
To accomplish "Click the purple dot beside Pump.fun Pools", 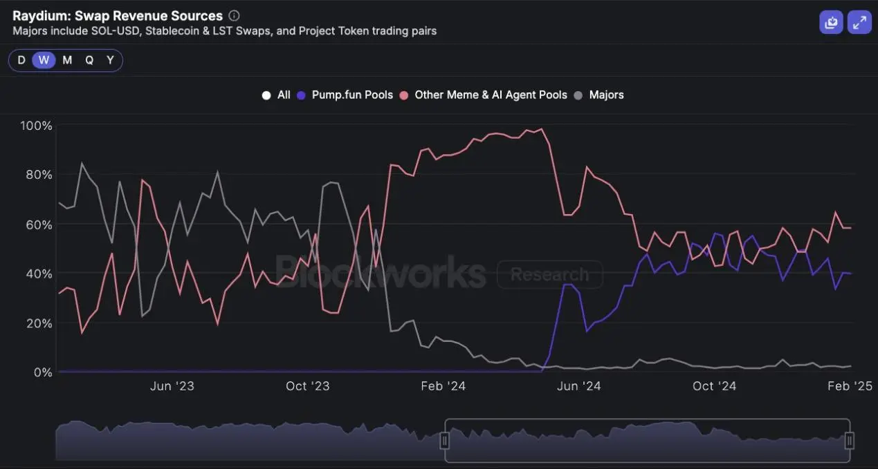I will click(300, 95).
